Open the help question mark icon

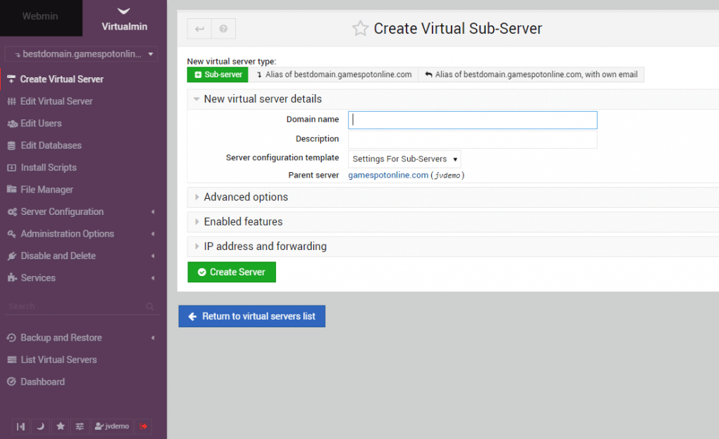223,29
